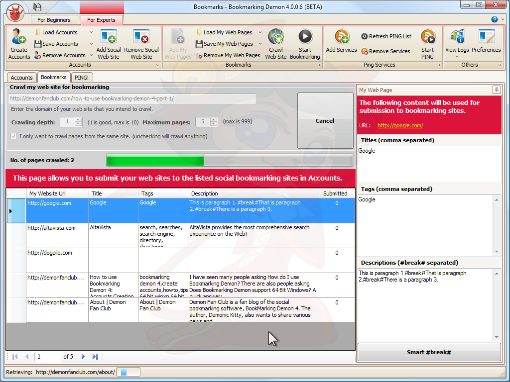This screenshot has height=382, width=510.
Task: Expand Save Accounts dropdown arrow
Action: pyautogui.click(x=91, y=44)
